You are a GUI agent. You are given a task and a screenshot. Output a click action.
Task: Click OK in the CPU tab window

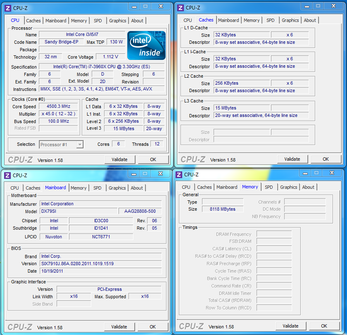[153, 159]
